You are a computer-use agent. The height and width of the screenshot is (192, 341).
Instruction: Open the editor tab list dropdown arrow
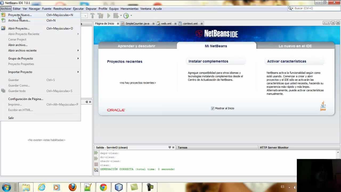[x=333, y=23]
